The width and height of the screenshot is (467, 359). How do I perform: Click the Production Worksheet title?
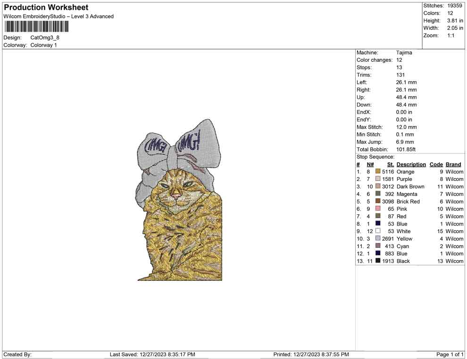pyautogui.click(x=45, y=8)
